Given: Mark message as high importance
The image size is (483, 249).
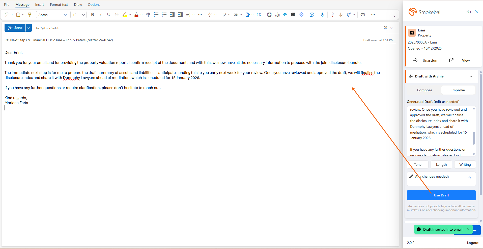Looking at the screenshot, I should pos(333,15).
